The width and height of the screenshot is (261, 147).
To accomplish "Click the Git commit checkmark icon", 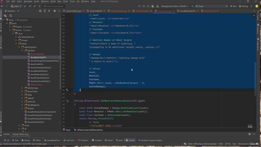I will pos(35,6).
